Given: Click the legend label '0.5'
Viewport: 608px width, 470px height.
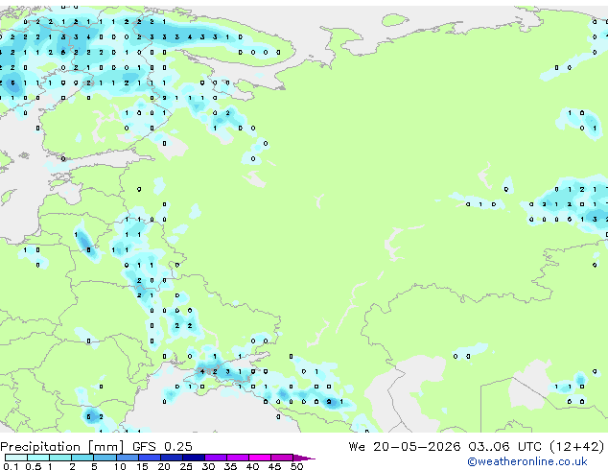Looking at the screenshot, I should [34, 466].
